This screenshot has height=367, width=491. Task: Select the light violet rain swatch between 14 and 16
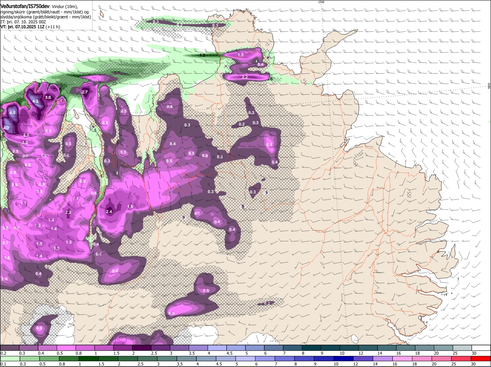(x=382, y=359)
